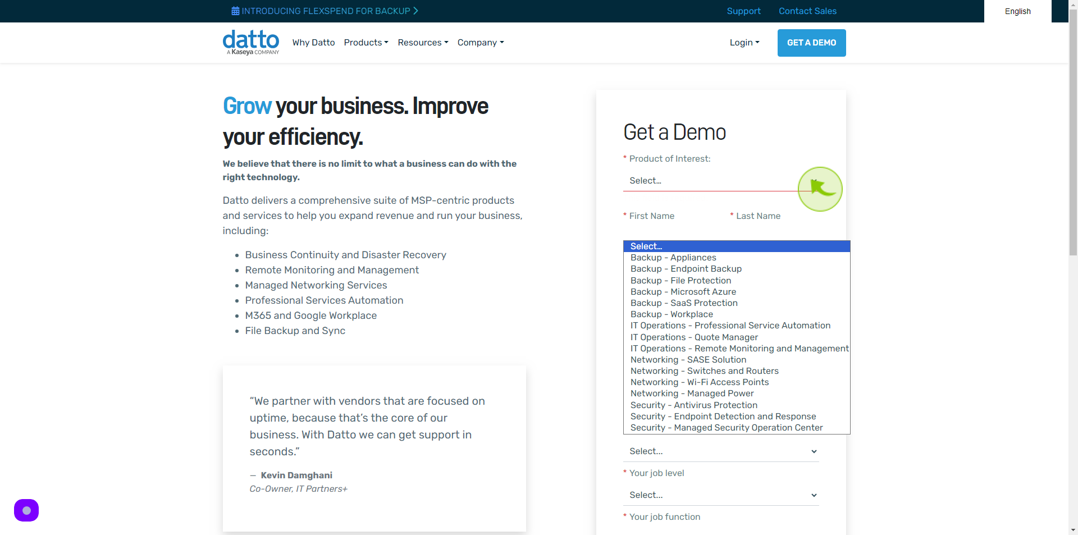Select Networking - Wi-Fi Access Points option

pos(737,382)
